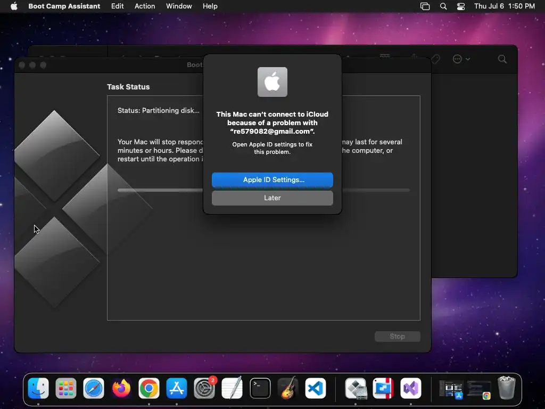Viewport: 545px width, 409px height.
Task: Click the Apple logo icon in the alert
Action: (x=272, y=82)
